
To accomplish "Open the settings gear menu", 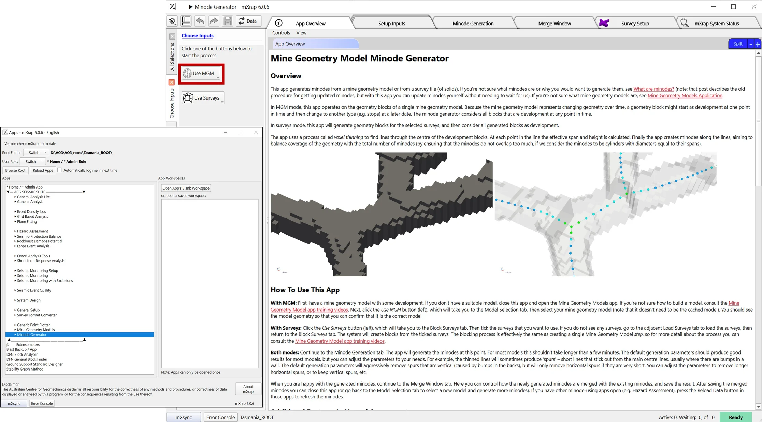I will point(172,21).
